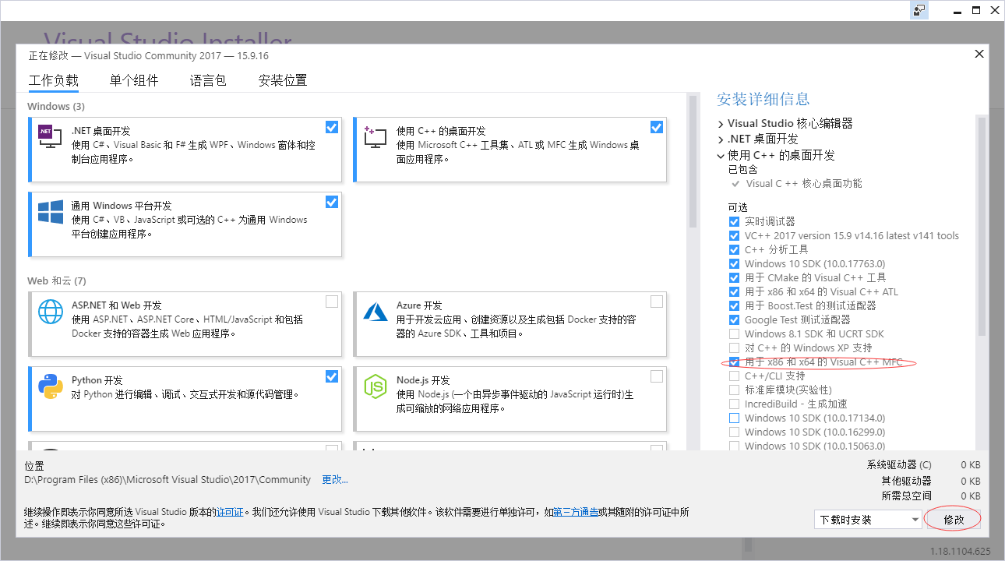Screen dimensions: 1005x561
Task: Click the 更改... location link
Action: [335, 480]
